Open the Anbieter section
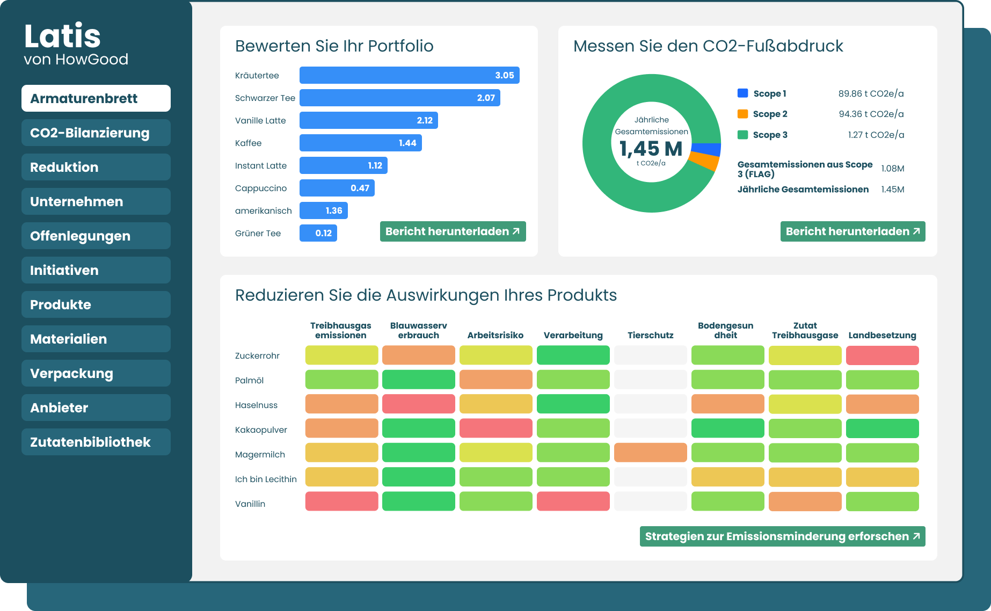991x611 pixels. pos(96,408)
